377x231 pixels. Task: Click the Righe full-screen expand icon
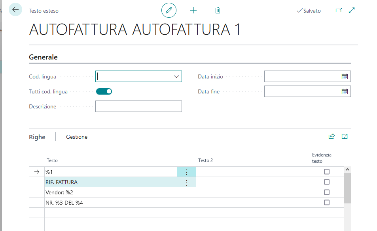(x=345, y=136)
